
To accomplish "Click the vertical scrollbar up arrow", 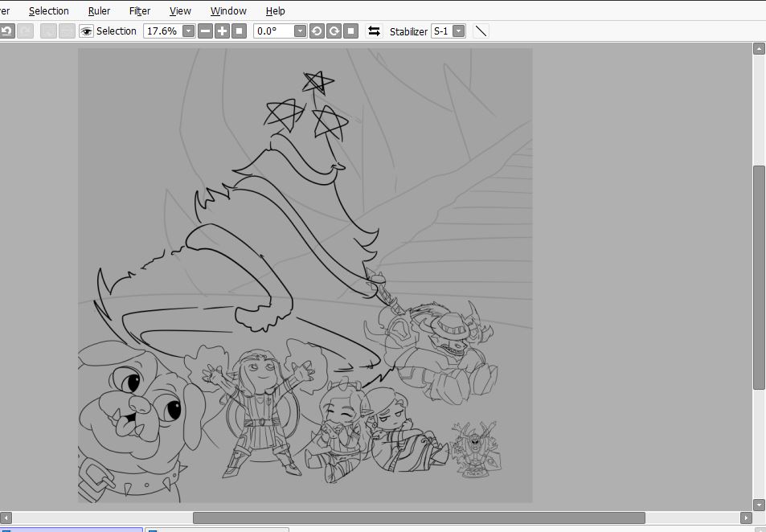I will tap(759, 48).
